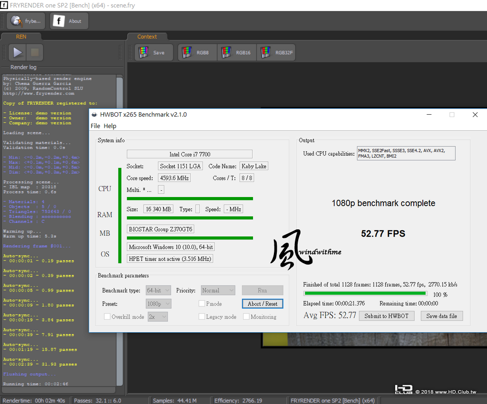Export render as RGB16
Screen dimensions: 487x404
tap(237, 52)
